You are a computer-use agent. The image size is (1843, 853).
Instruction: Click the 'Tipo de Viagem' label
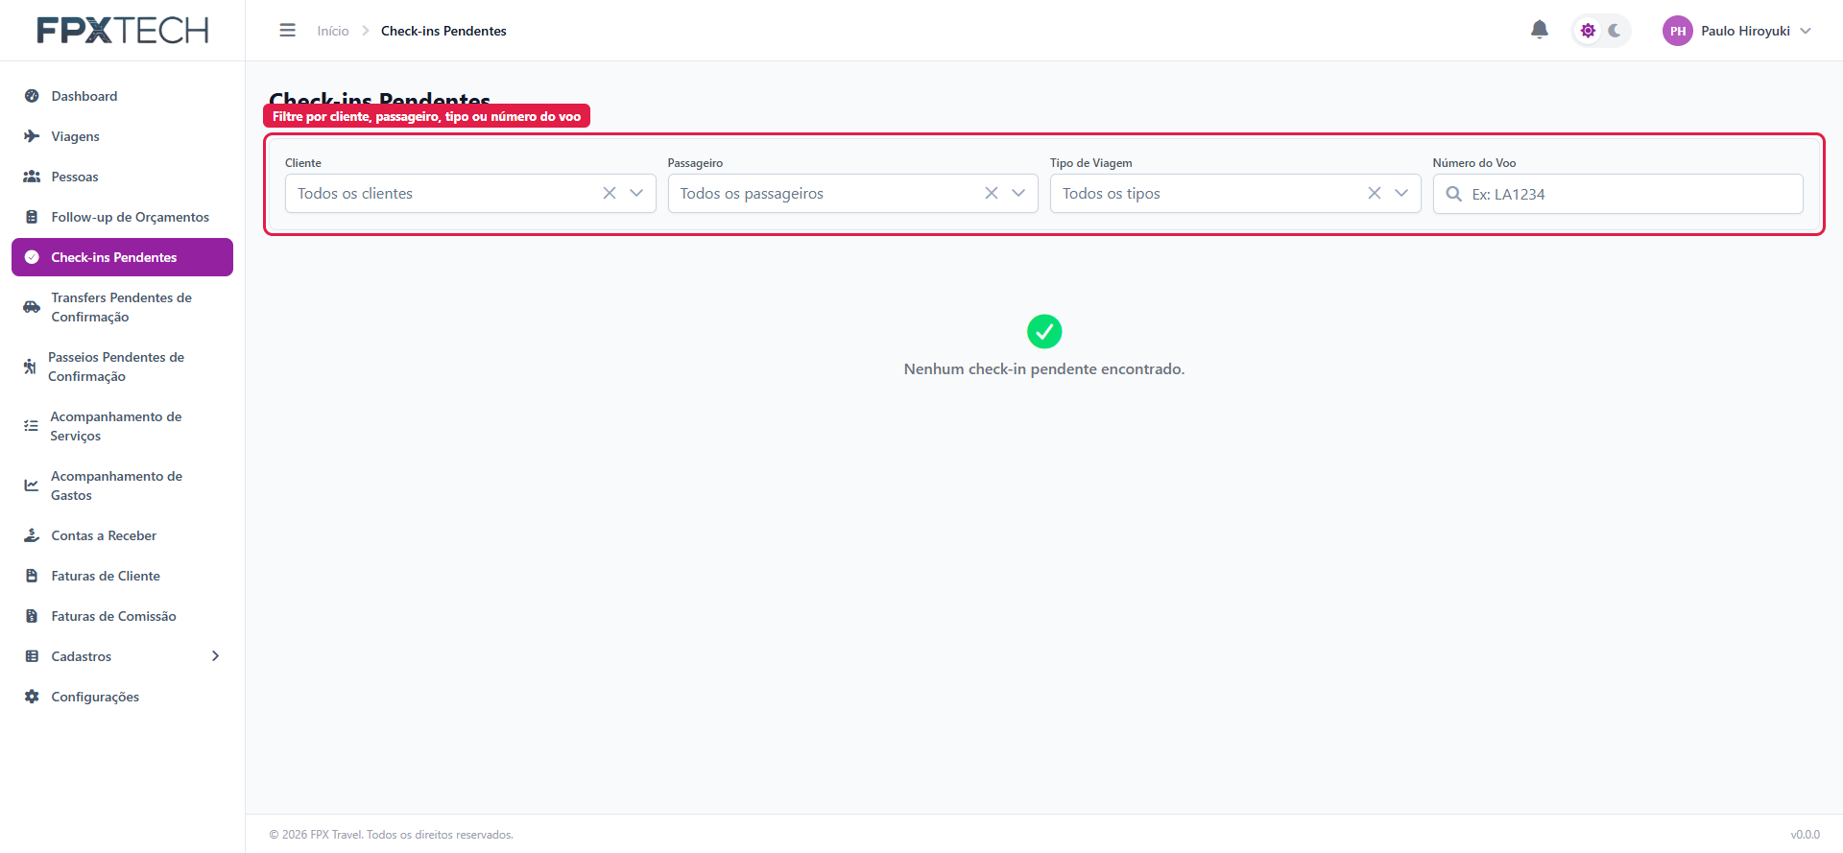[1091, 163]
